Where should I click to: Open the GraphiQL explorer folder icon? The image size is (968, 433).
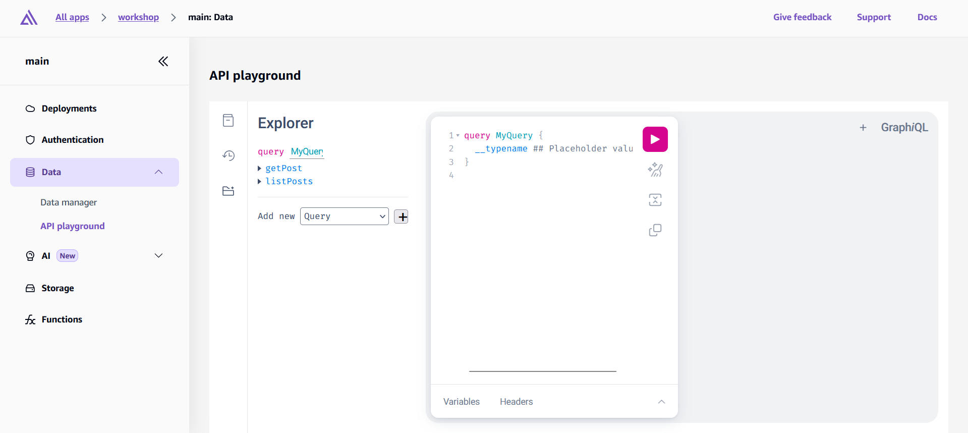(x=229, y=191)
